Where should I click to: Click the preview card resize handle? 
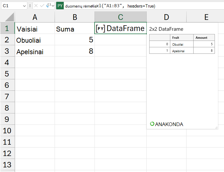pyautogui.click(x=216, y=128)
